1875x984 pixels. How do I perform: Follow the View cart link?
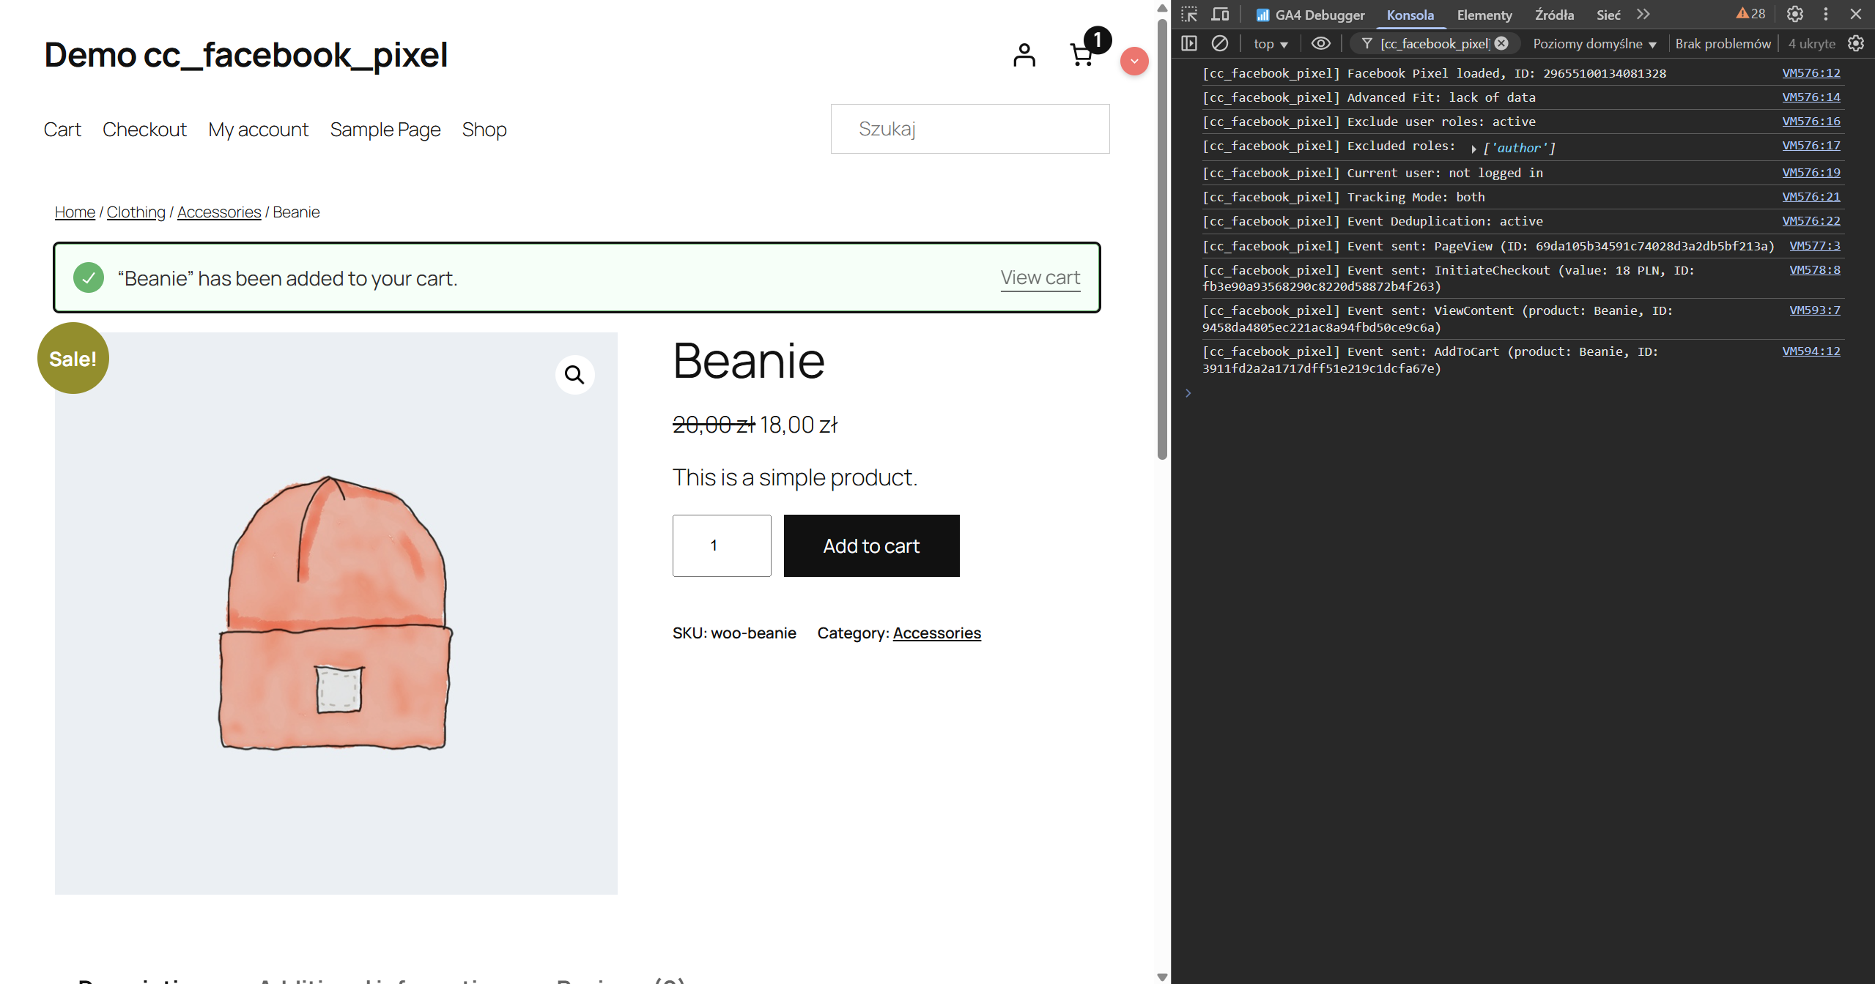pyautogui.click(x=1040, y=277)
